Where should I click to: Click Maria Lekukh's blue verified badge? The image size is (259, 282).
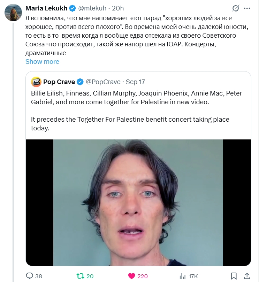(73, 8)
